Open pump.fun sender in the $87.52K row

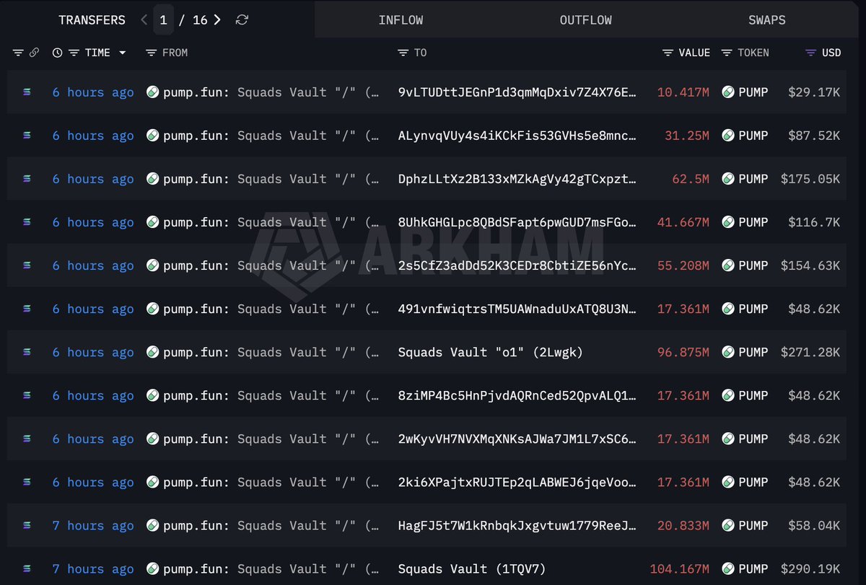coord(263,136)
